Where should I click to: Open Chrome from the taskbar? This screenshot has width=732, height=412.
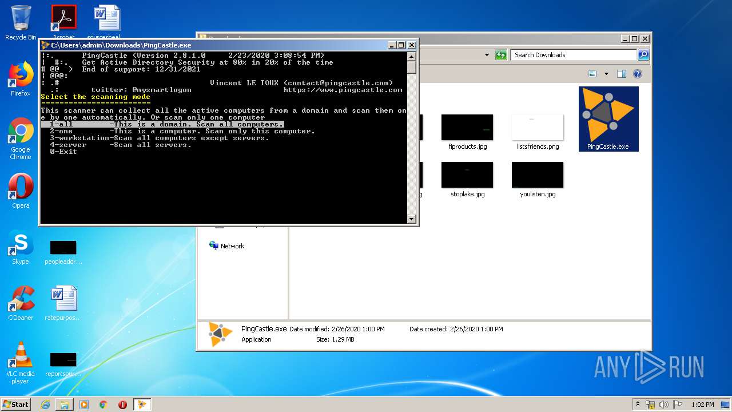coord(103,405)
